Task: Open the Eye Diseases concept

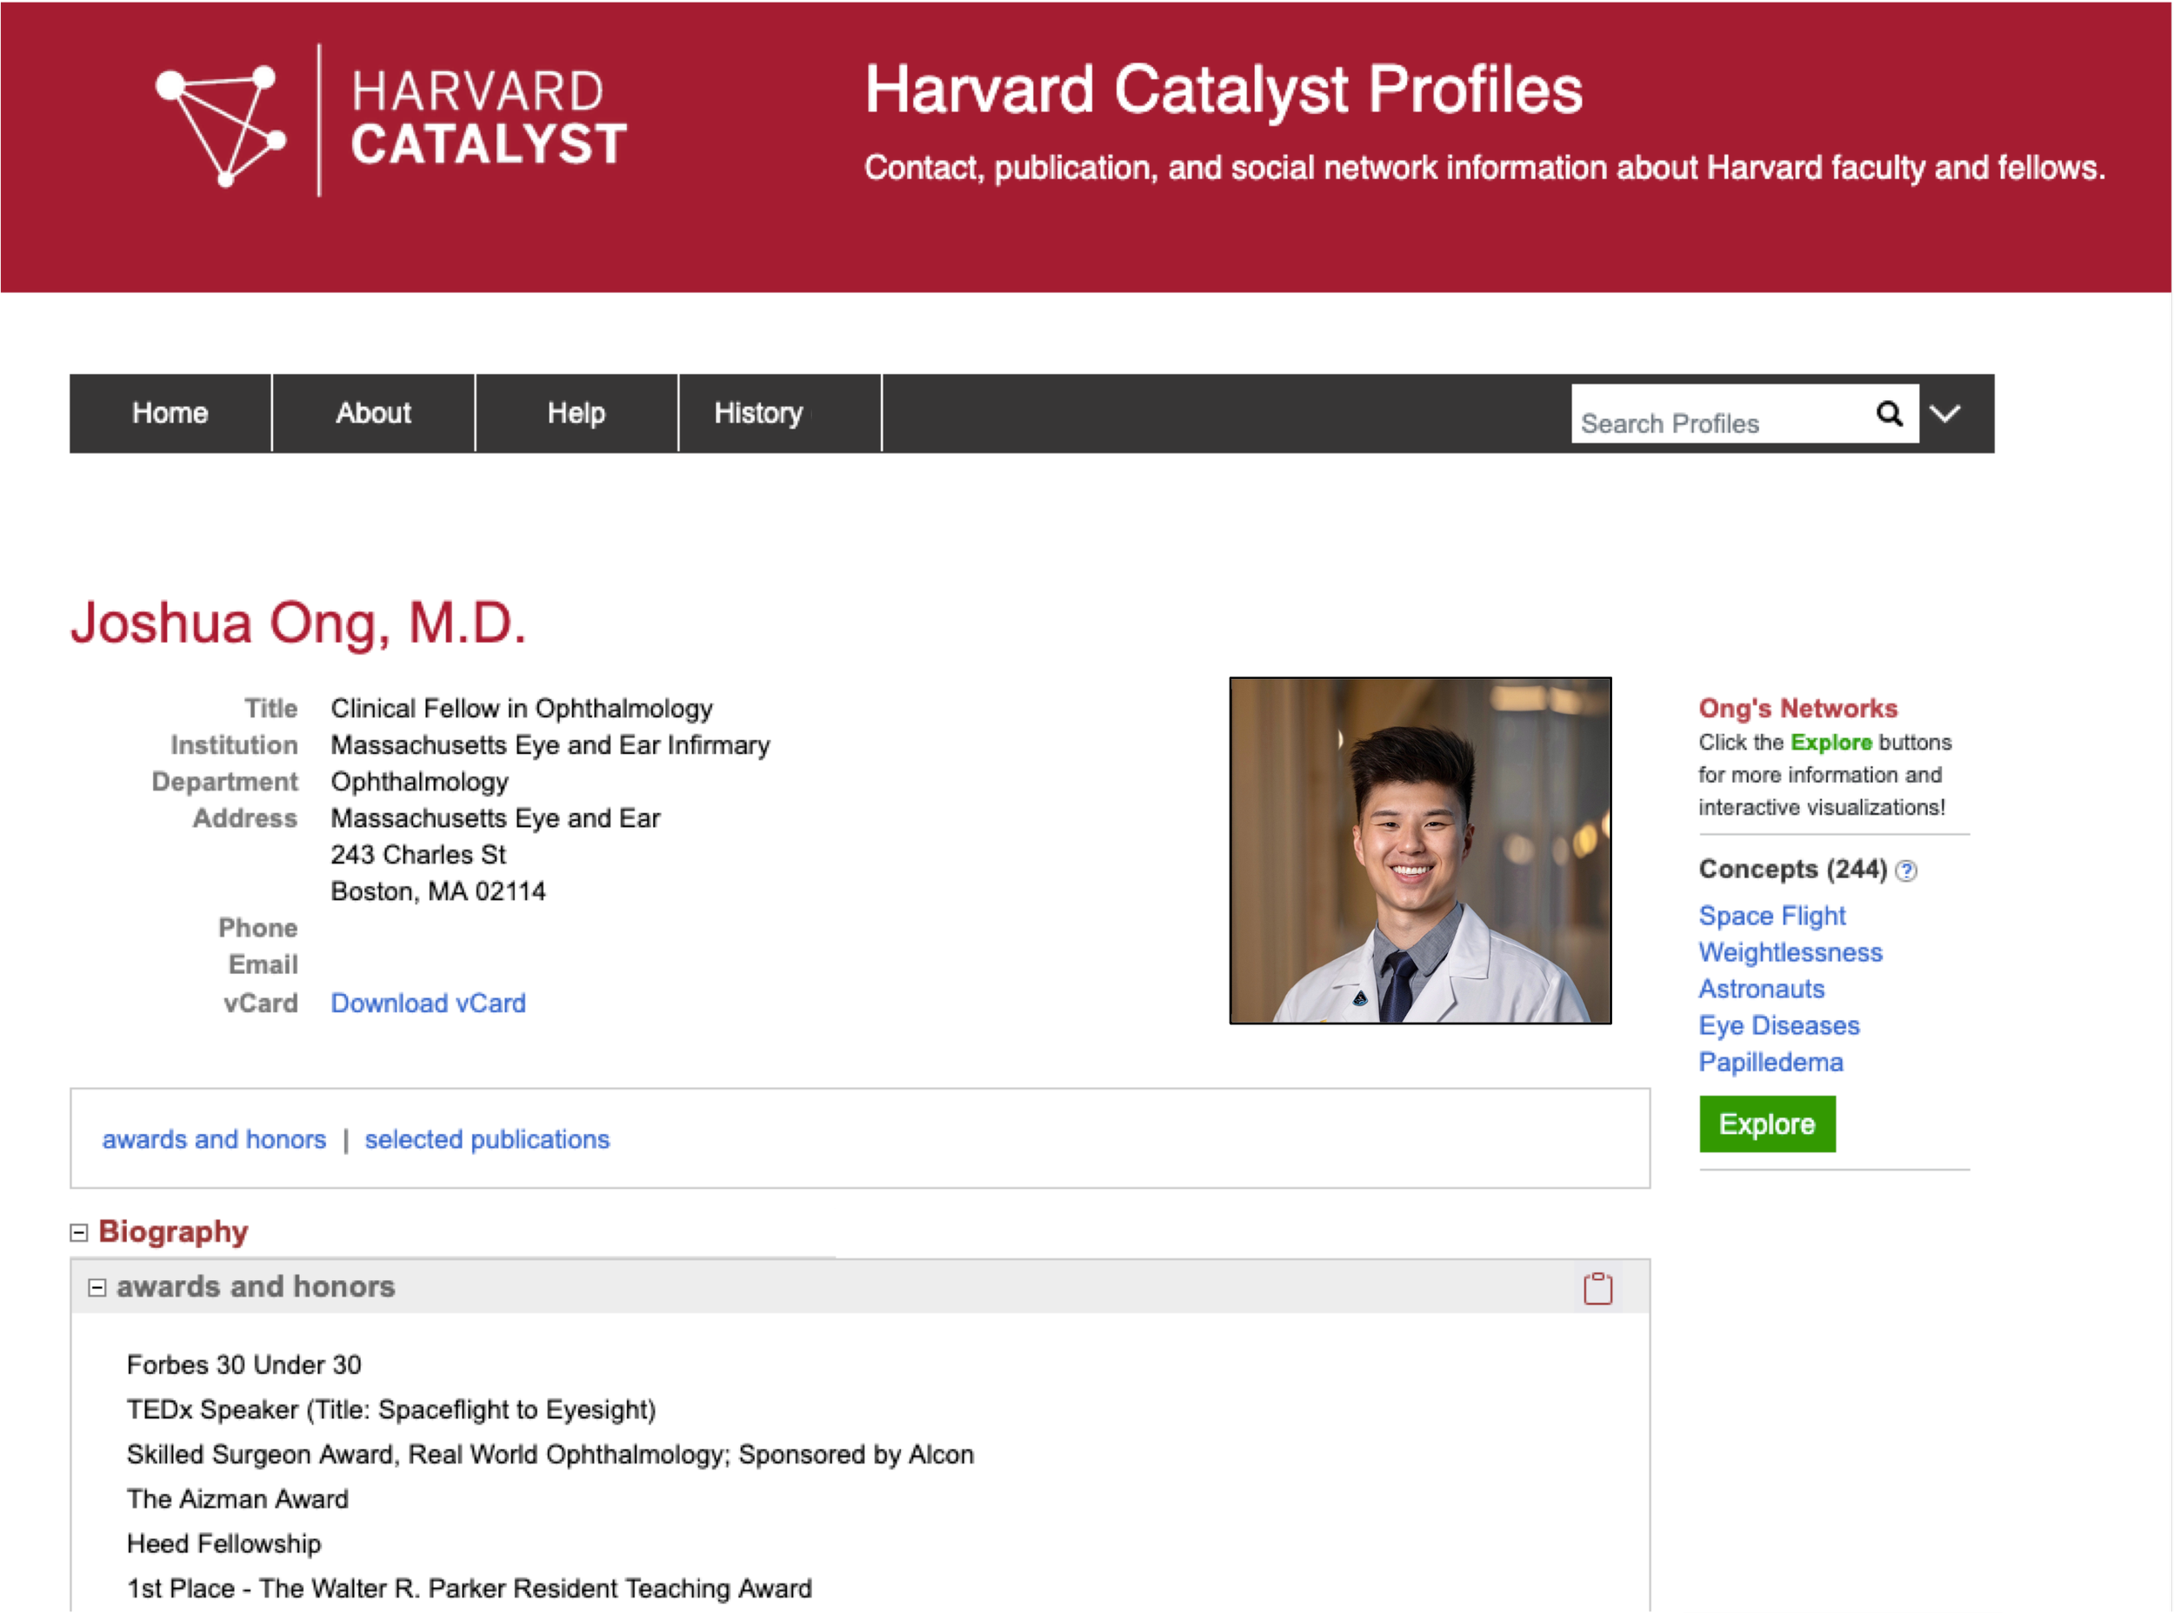Action: pyautogui.click(x=1778, y=1026)
